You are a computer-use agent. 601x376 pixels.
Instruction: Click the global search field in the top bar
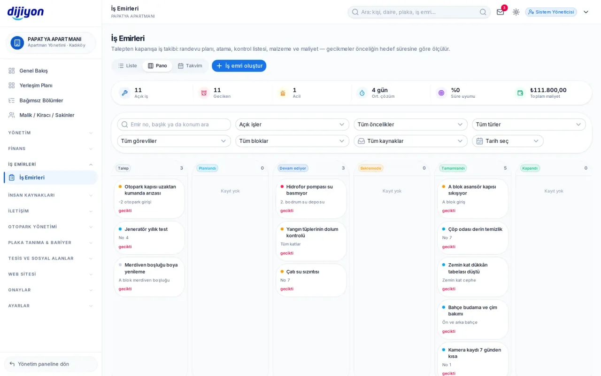pyautogui.click(x=419, y=12)
